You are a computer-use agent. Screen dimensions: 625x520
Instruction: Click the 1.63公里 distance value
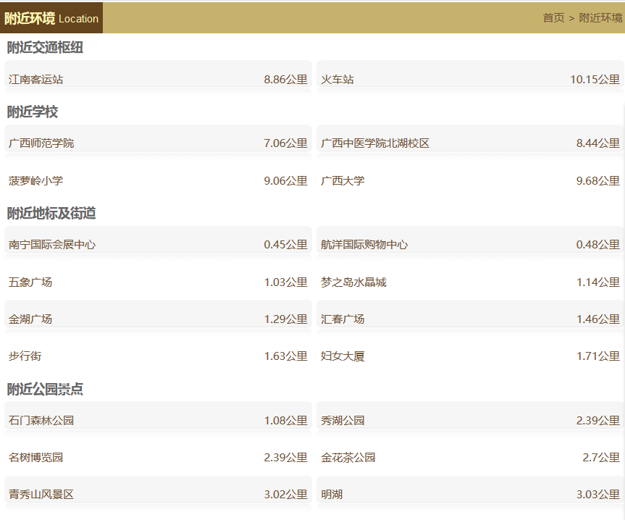pyautogui.click(x=285, y=356)
